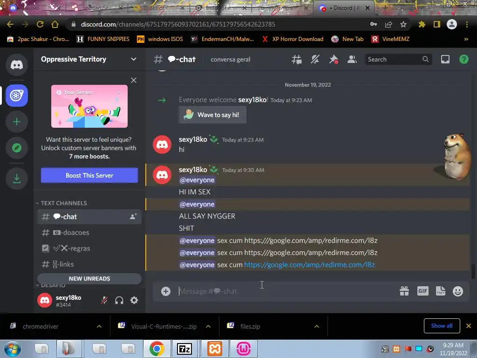Click Boost This Server button
The height and width of the screenshot is (358, 477).
click(89, 175)
